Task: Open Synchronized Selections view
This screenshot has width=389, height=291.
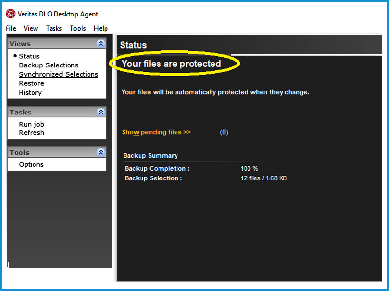Action: point(58,74)
